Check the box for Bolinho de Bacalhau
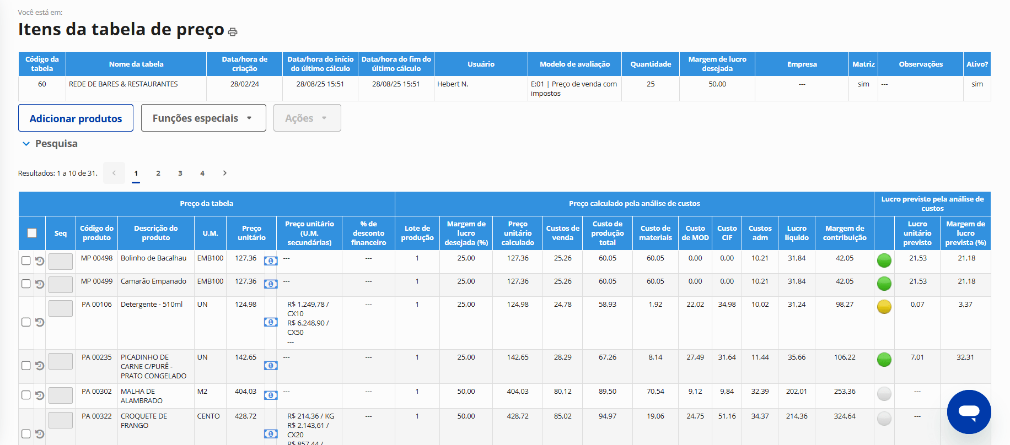 coord(26,261)
